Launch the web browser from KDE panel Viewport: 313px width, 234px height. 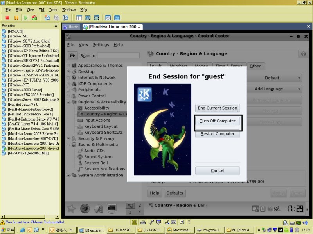pyautogui.click(x=85, y=208)
